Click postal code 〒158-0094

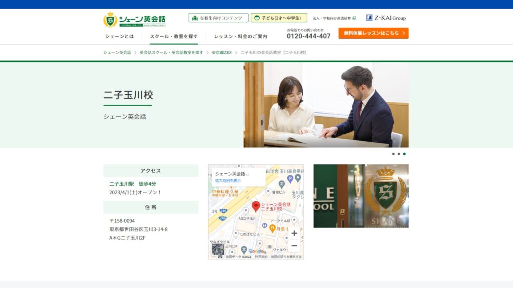(x=122, y=221)
